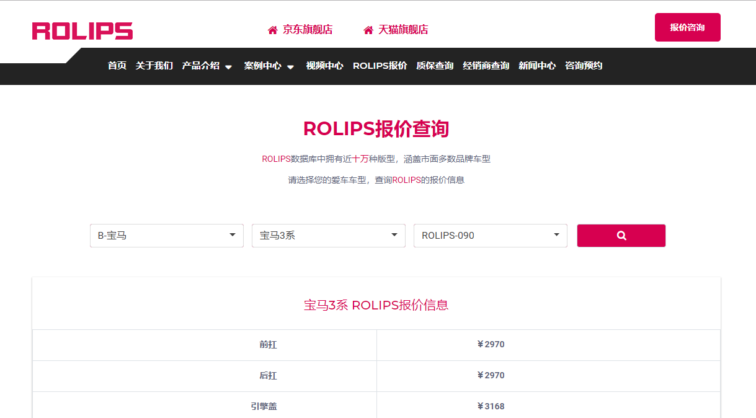Open the 京东旗舰店 link
Viewport: 756px width, 418px height.
(308, 30)
